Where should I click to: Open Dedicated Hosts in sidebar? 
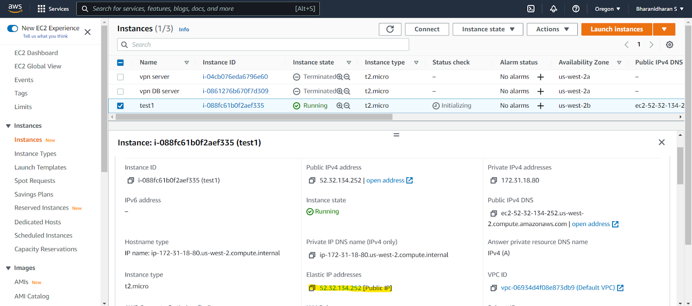coord(38,222)
